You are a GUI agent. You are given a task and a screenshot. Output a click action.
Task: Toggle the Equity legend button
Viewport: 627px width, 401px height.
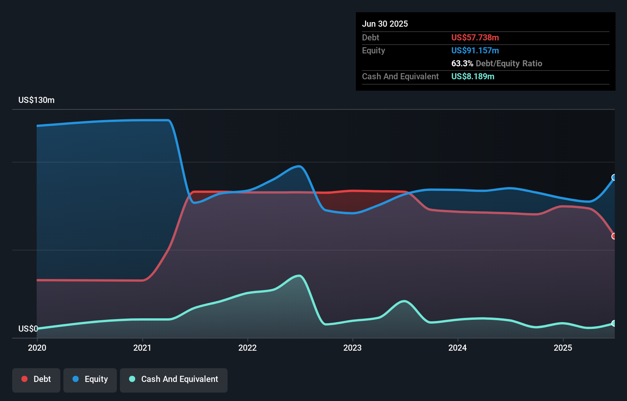coord(90,380)
